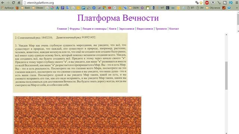This screenshot has height=134, width=239.
Task: Open the Chrome hamburger menu
Action: [236, 3]
